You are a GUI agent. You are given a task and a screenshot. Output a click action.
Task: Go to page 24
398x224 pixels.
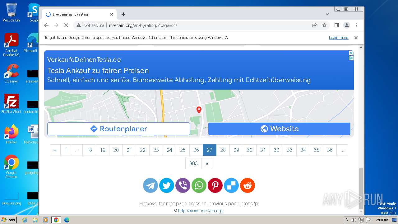point(169,150)
